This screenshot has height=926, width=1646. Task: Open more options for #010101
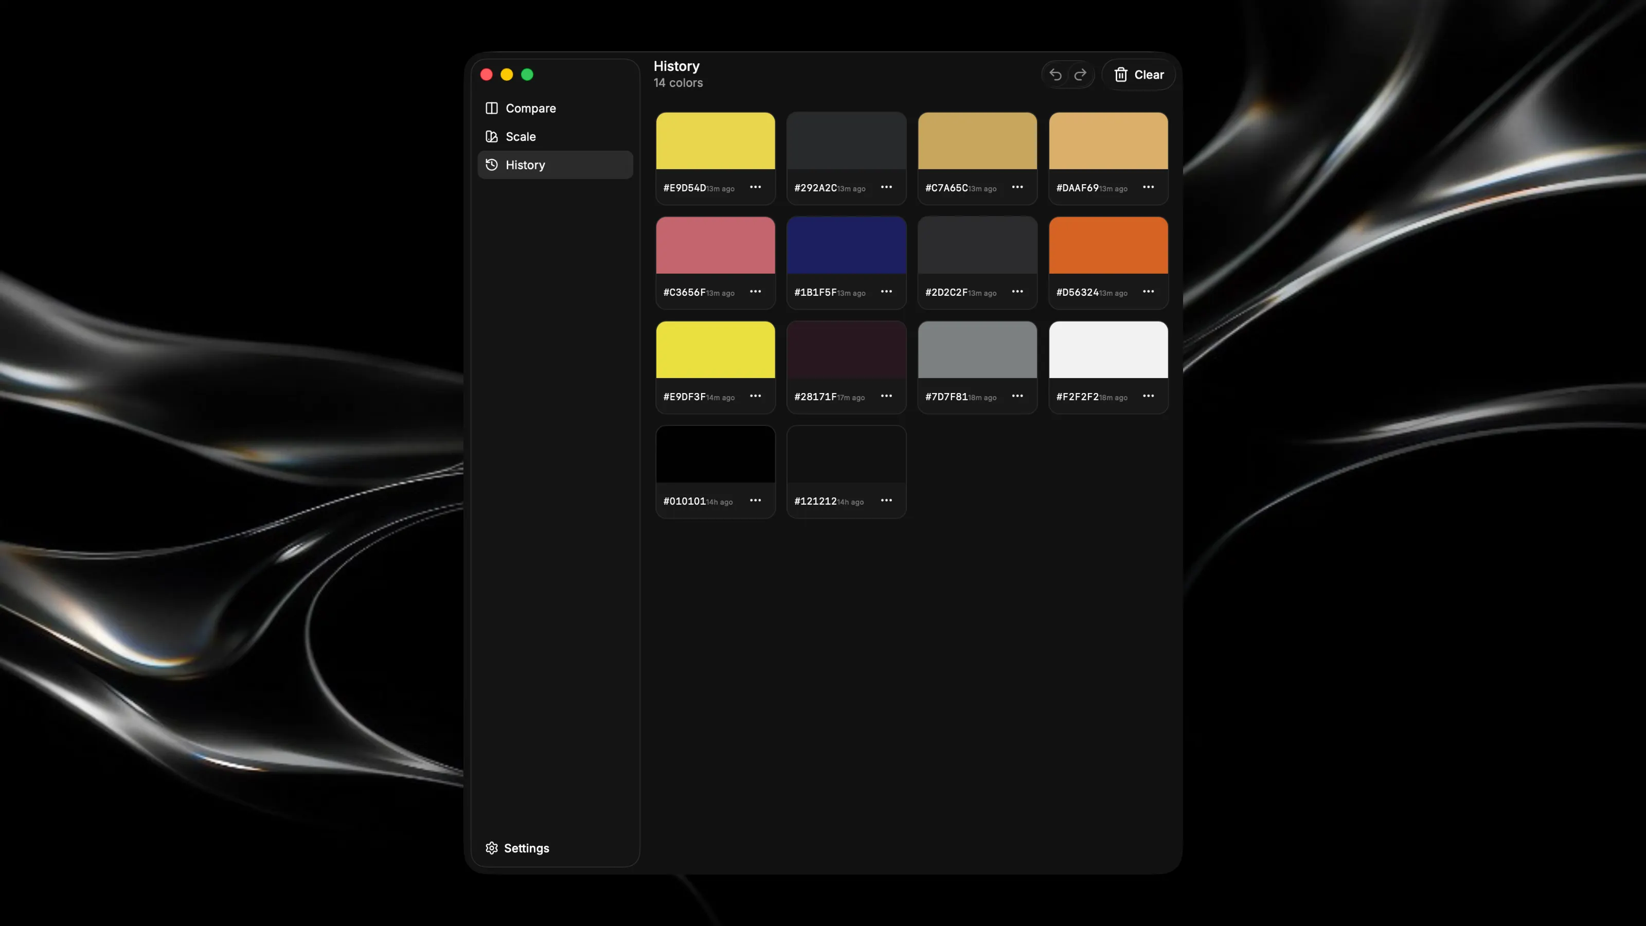click(x=755, y=501)
